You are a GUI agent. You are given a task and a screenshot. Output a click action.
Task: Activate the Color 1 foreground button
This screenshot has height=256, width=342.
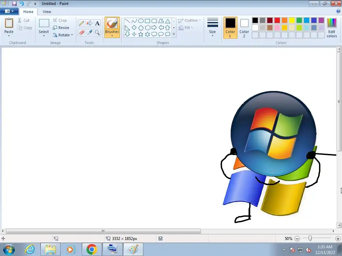(230, 28)
